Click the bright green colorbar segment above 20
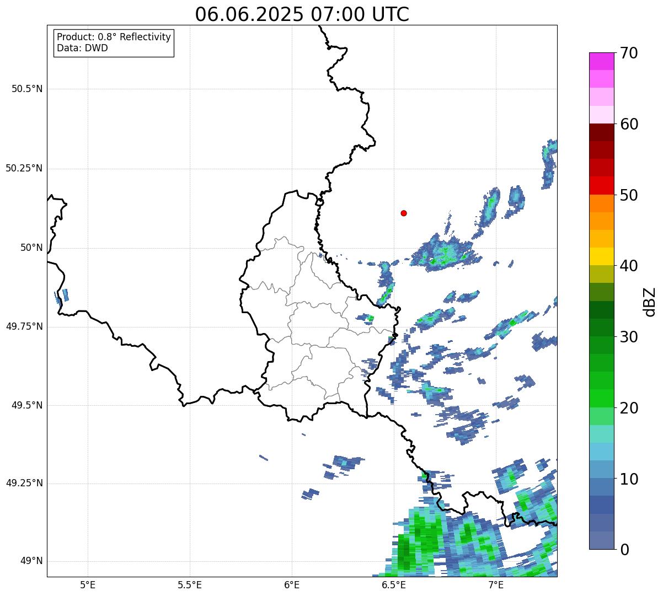The width and height of the screenshot is (663, 596). [601, 399]
